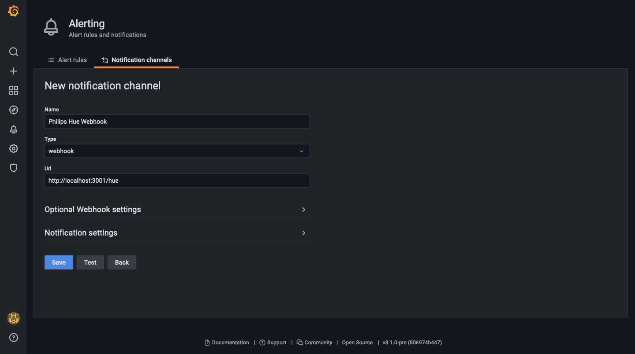The height and width of the screenshot is (354, 635).
Task: Expand the Notification settings section
Action: point(176,233)
